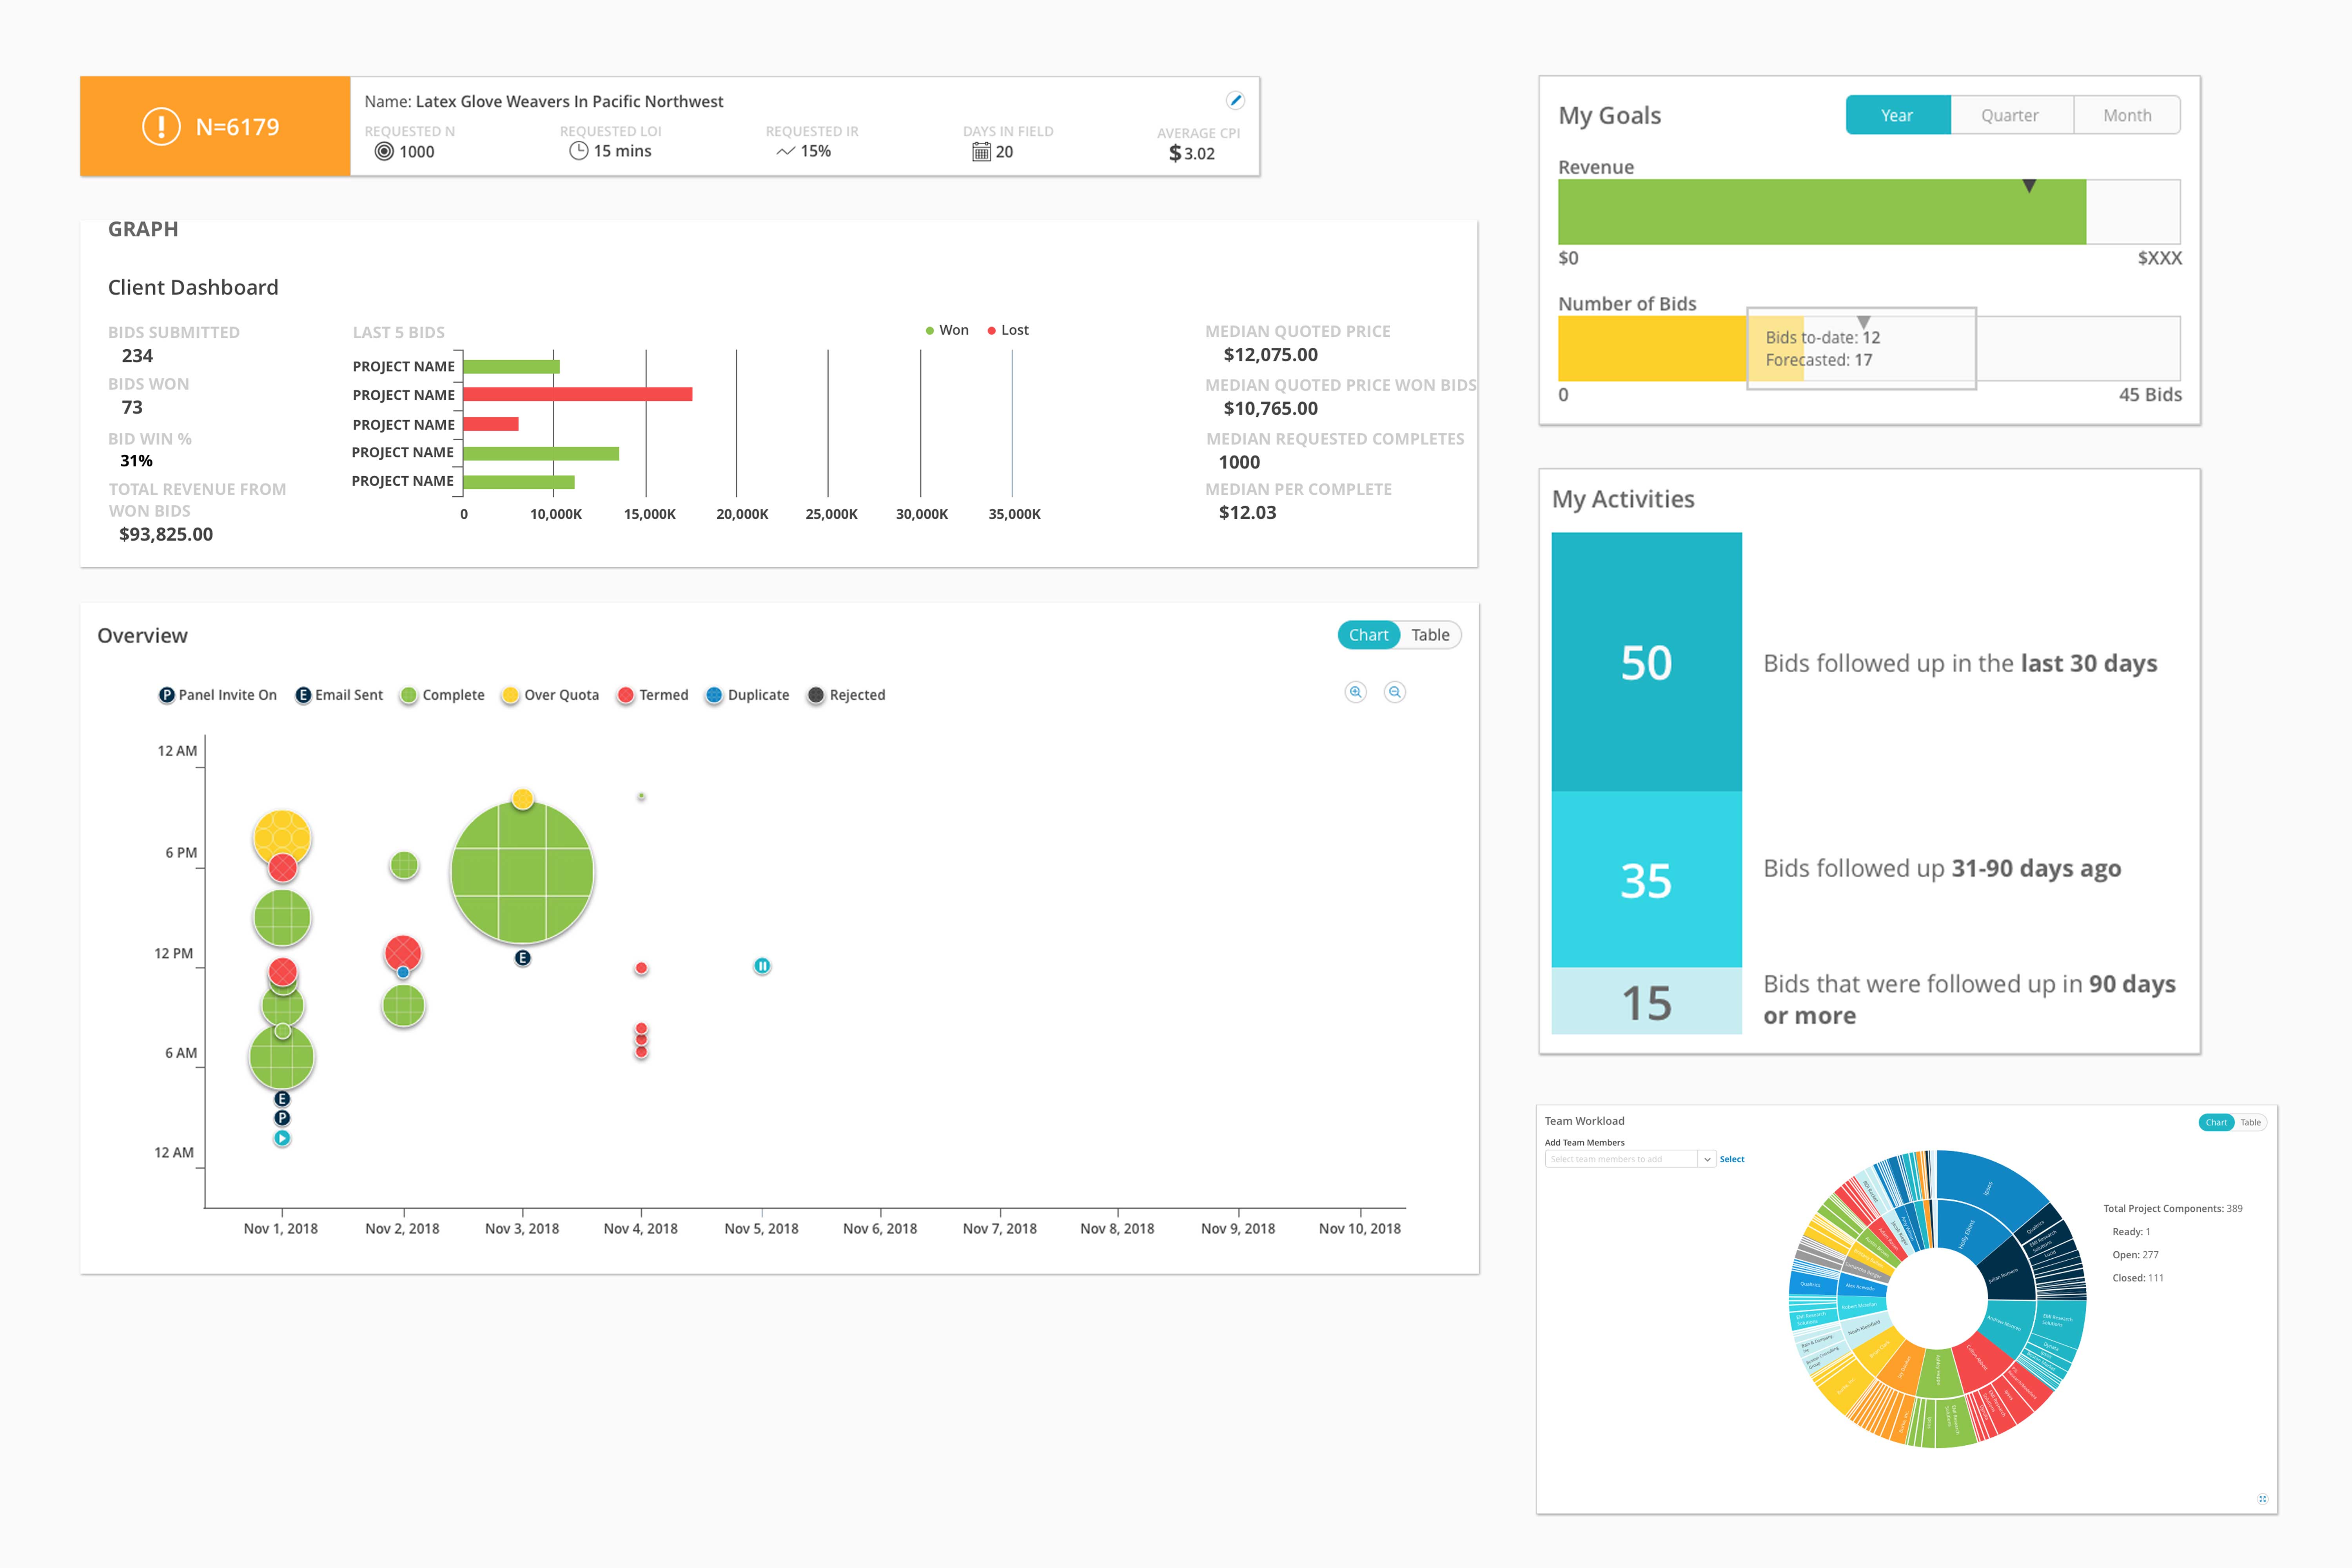Click the target icon under Requested N

pyautogui.click(x=384, y=151)
